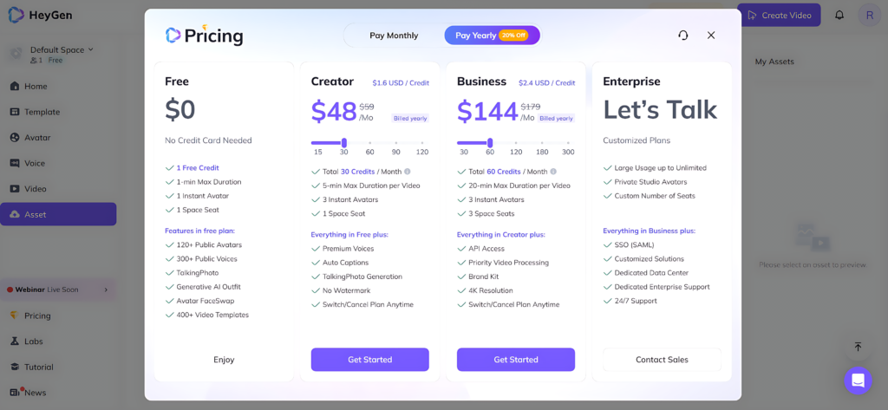Image resolution: width=888 pixels, height=410 pixels.
Task: Click Contact Sales for Enterprise plan
Action: pyautogui.click(x=662, y=360)
